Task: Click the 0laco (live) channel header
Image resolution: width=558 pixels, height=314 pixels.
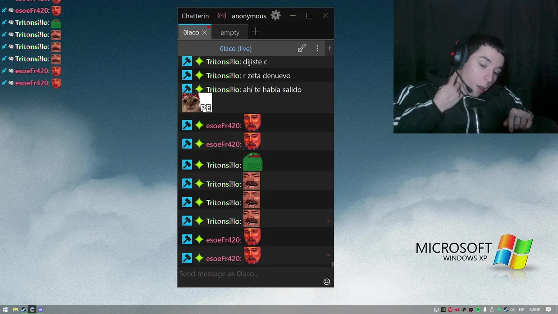Action: point(236,48)
